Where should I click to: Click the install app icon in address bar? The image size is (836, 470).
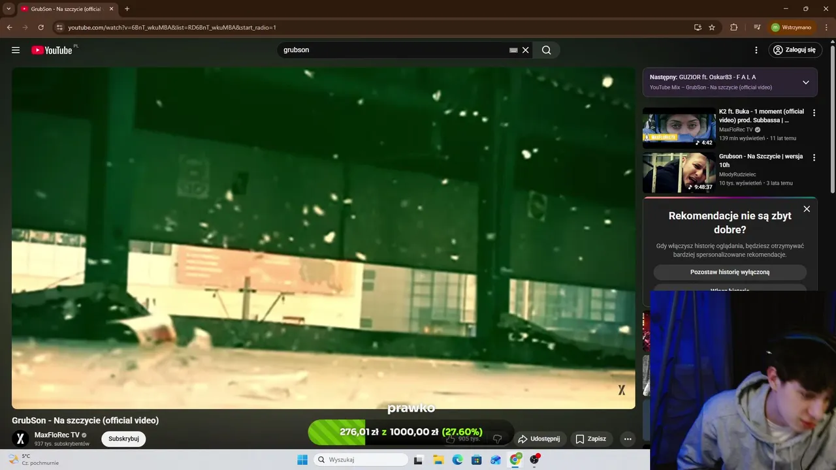click(698, 27)
